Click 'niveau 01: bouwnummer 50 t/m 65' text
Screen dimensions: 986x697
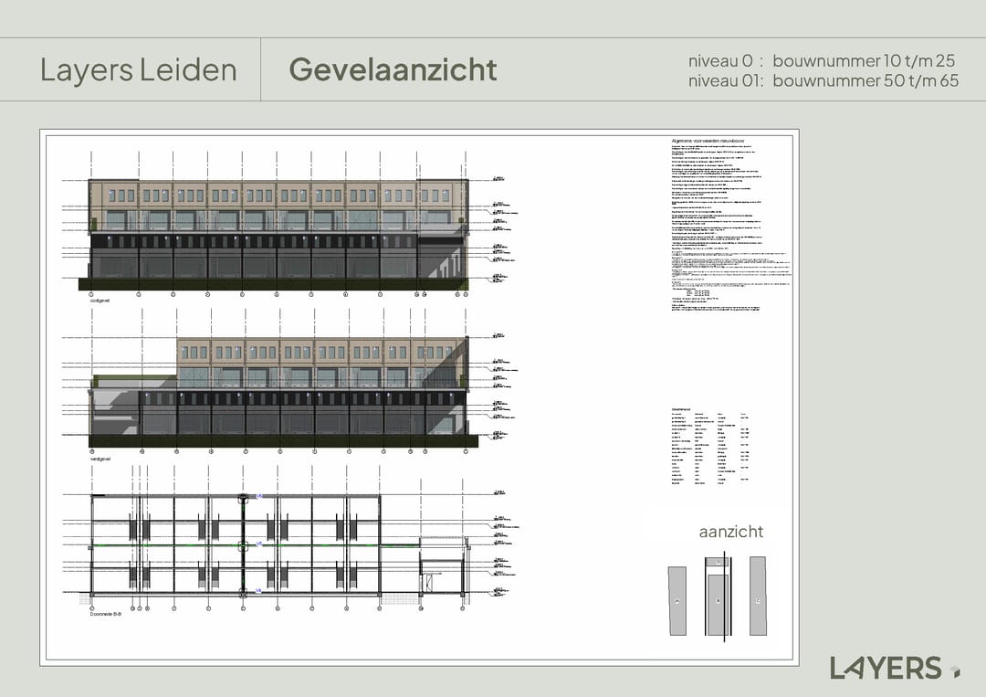coord(823,80)
